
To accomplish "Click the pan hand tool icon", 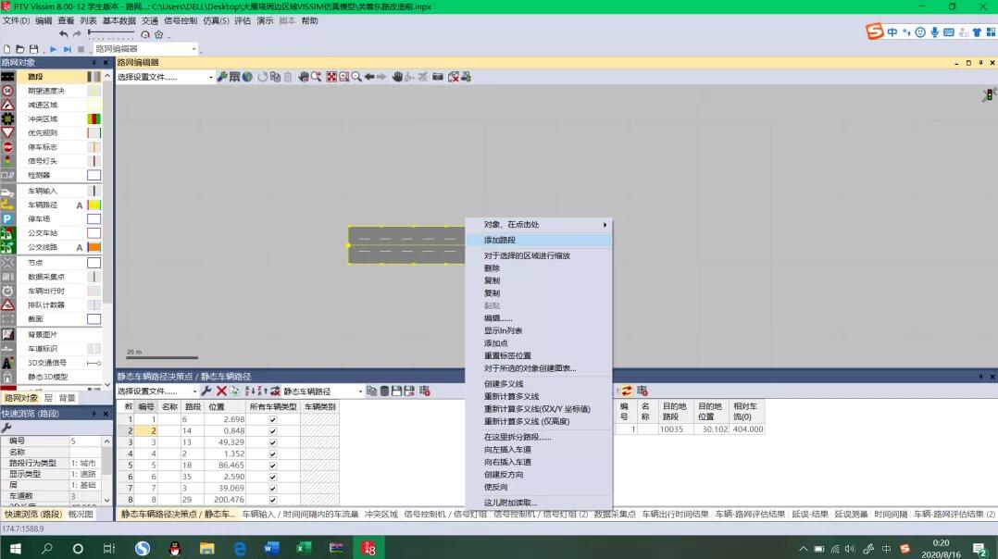I will coord(398,76).
